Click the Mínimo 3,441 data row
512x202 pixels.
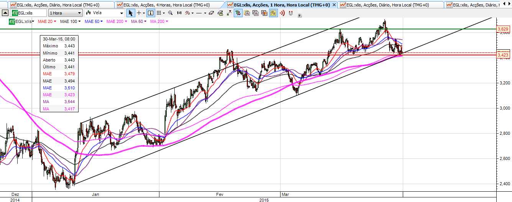coord(59,53)
